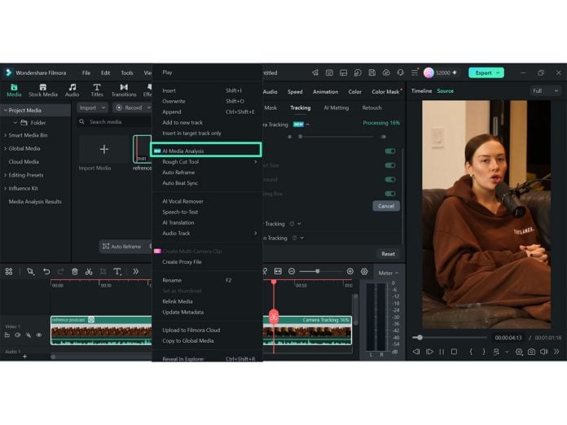Undo the last action

(x=46, y=271)
